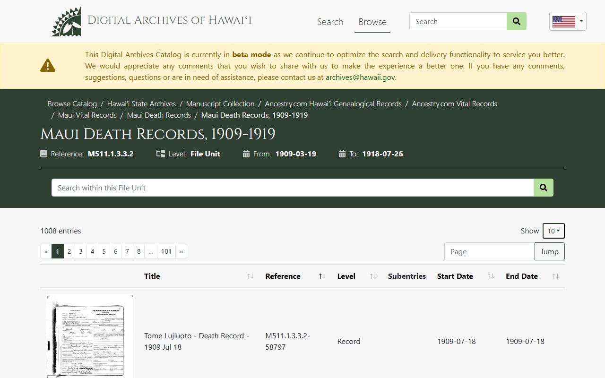Open Ancestry.com Vital Records breadcrumb
Viewport: 605px width, 378px height.
pyautogui.click(x=455, y=103)
